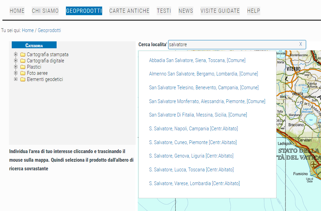Image resolution: width=321 pixels, height=211 pixels.
Task: Expand the Cartografia stampata tree node
Action: (16, 54)
